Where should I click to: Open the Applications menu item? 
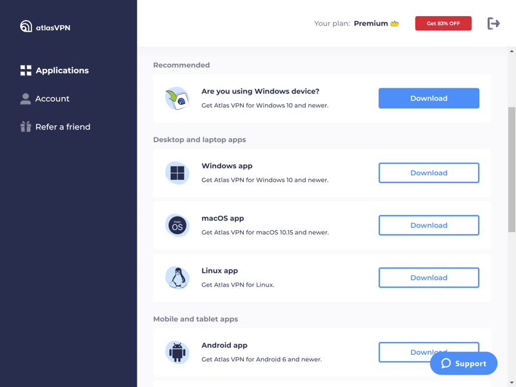[x=55, y=70]
